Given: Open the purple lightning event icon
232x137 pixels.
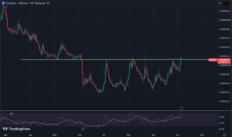Looking at the screenshot, I should click(x=182, y=108).
